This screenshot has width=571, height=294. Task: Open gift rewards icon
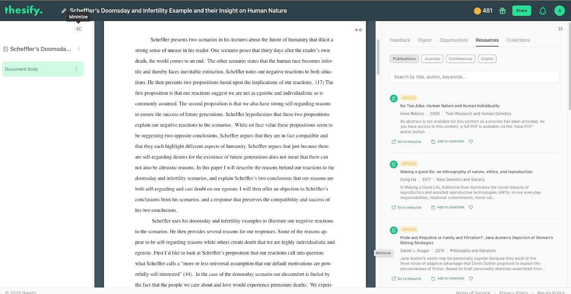[x=502, y=11]
